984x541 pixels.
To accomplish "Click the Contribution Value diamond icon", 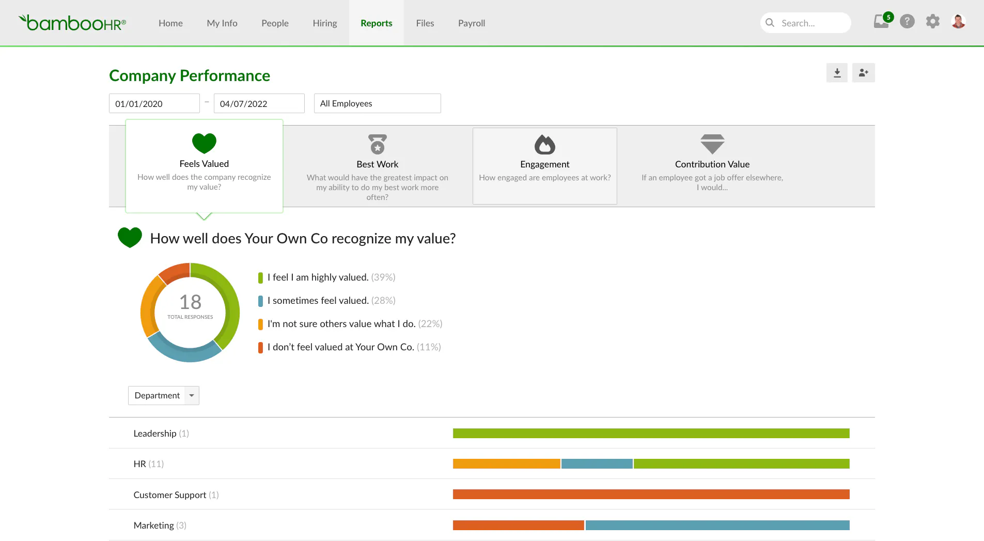I will [x=712, y=144].
